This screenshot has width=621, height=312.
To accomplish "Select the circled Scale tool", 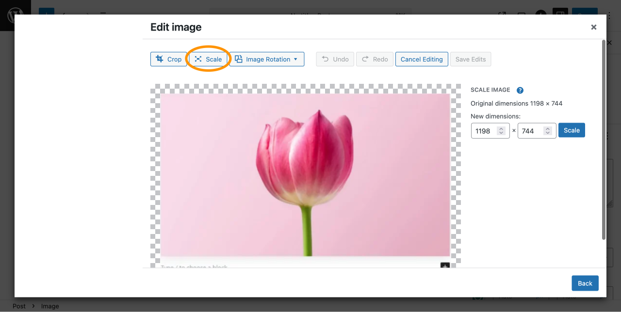I will coord(209,59).
